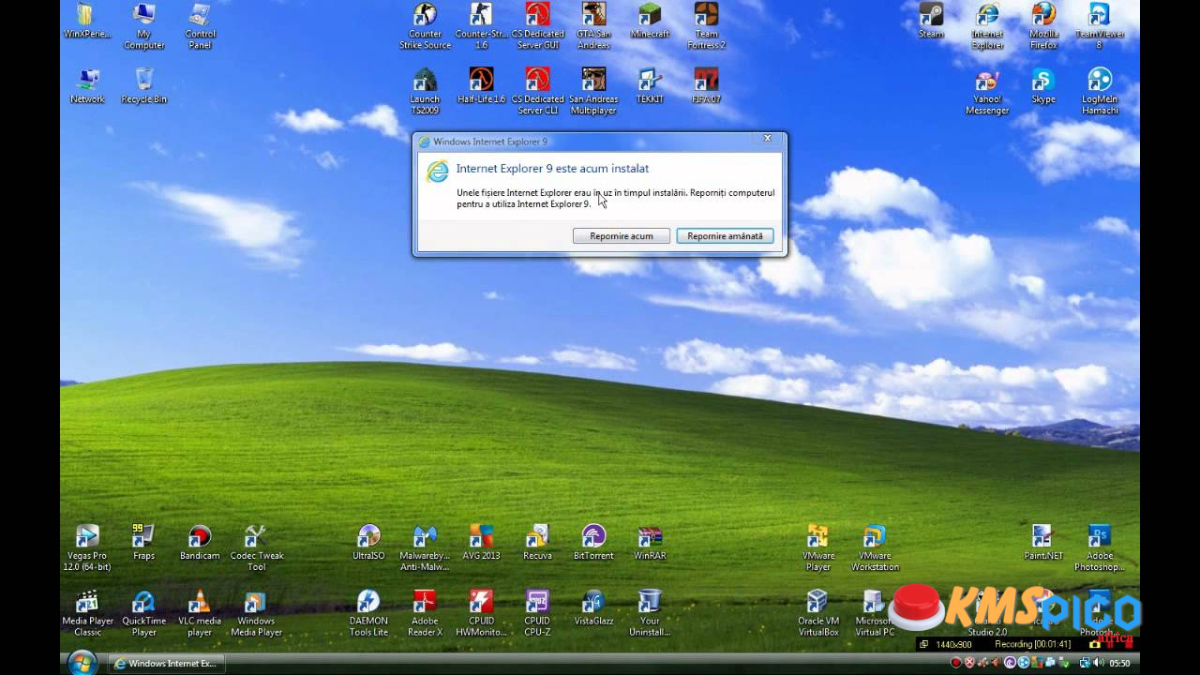The width and height of the screenshot is (1200, 675).
Task: Open VLC media player shortcut
Action: pos(200,613)
